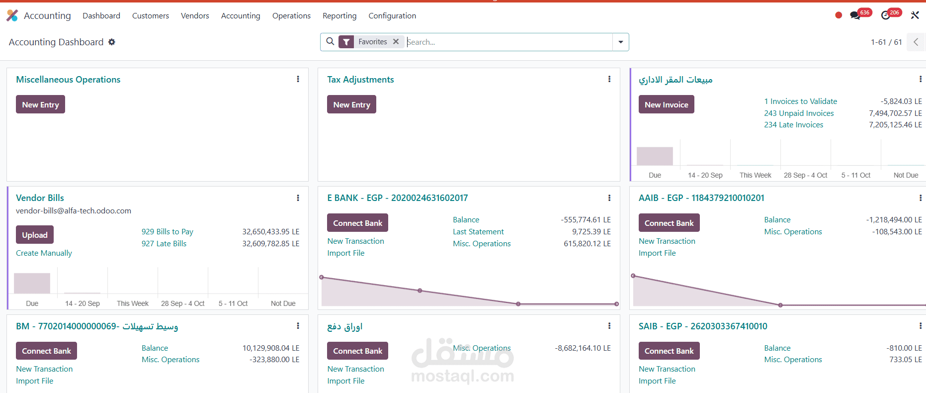Remove the Favorites filter tag
The image size is (926, 393).
pos(396,42)
